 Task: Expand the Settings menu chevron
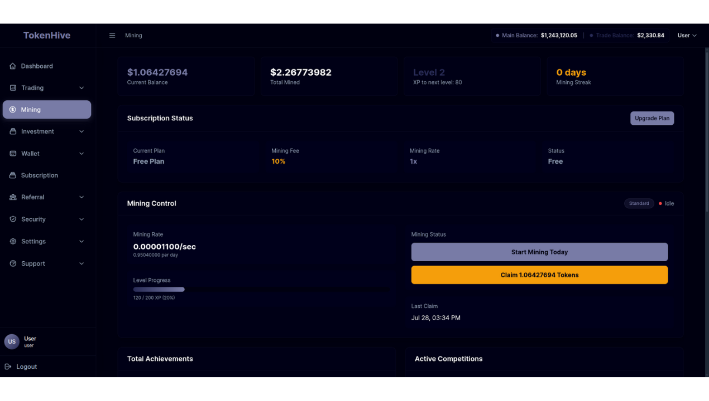click(x=82, y=242)
